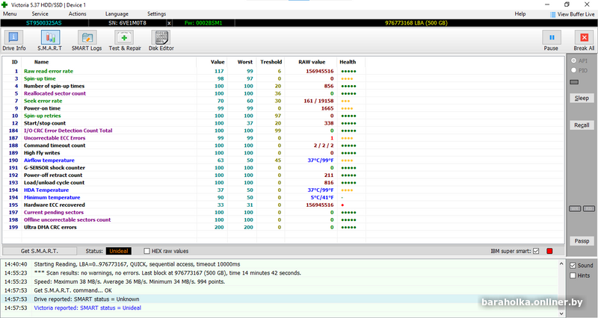This screenshot has height=318, width=598.
Task: Click the Recall button
Action: (582, 125)
